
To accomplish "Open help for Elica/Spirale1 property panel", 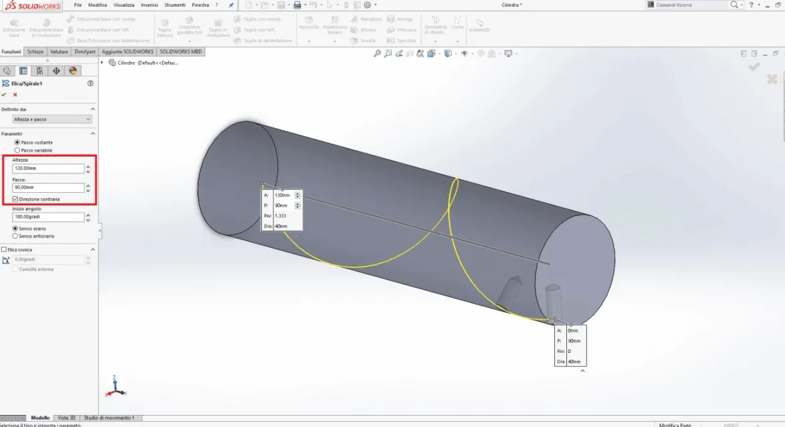I will (91, 83).
